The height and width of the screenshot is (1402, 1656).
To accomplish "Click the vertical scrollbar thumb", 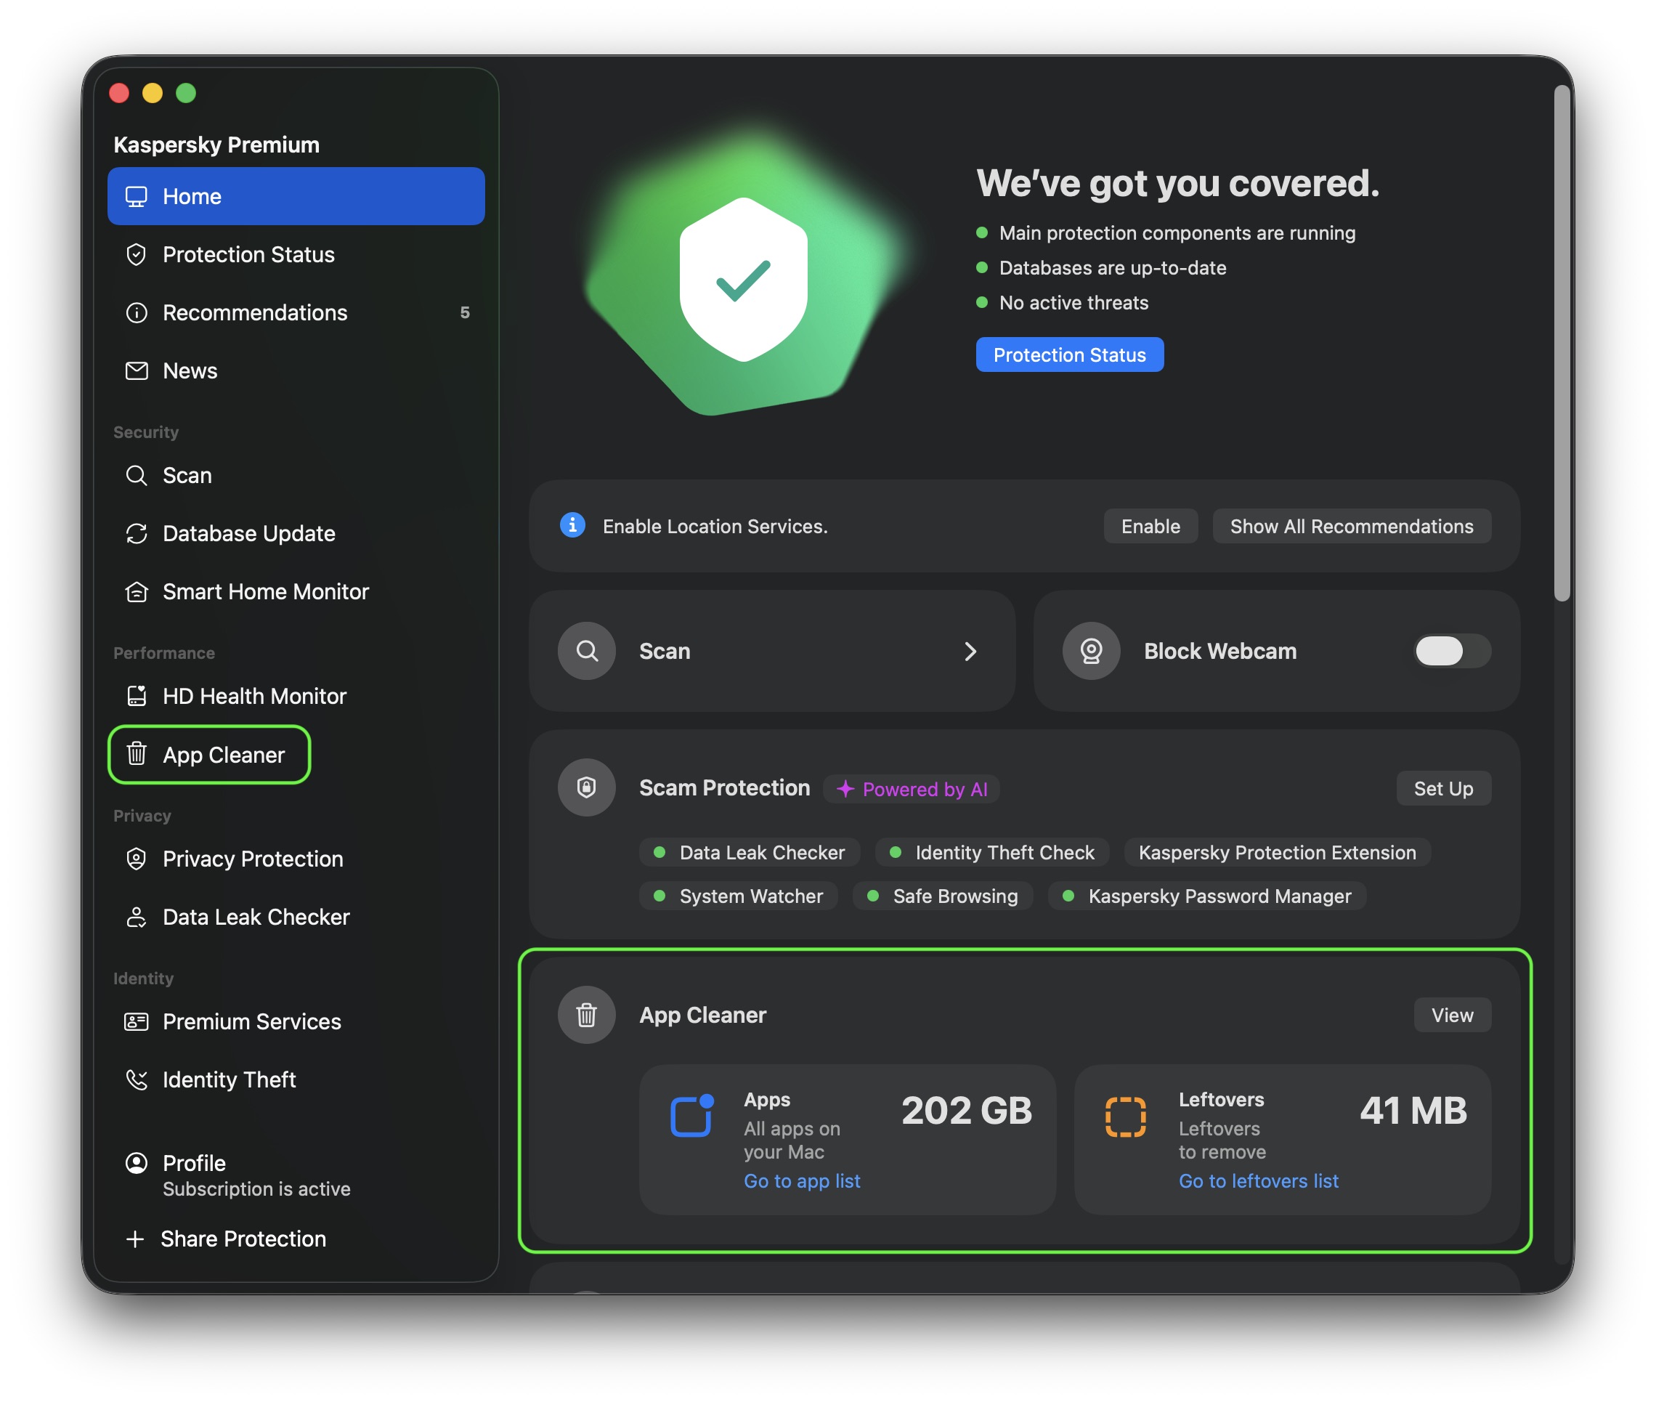I will [x=1562, y=344].
